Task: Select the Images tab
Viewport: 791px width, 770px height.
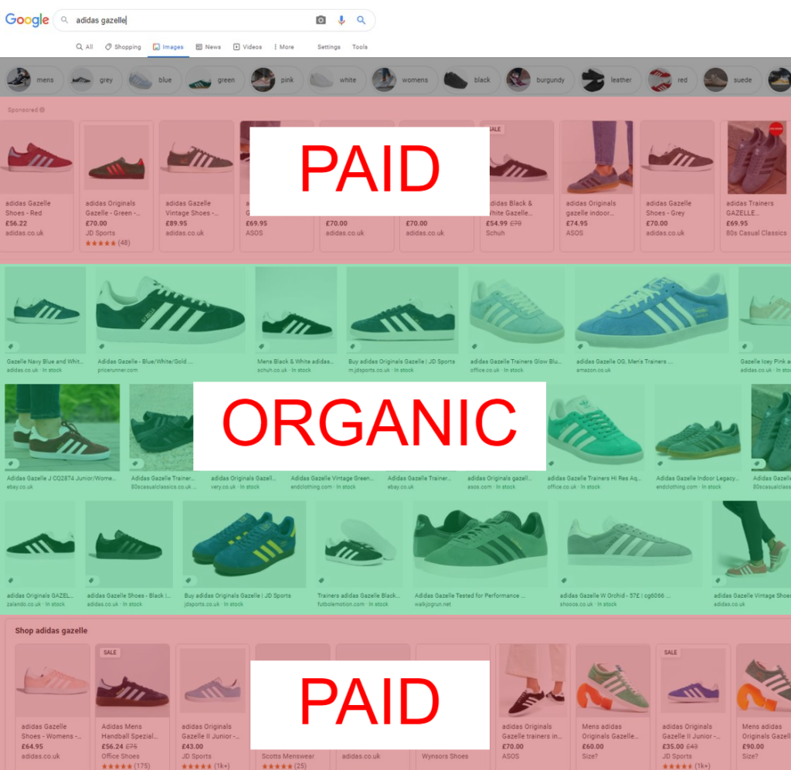Action: coord(168,47)
